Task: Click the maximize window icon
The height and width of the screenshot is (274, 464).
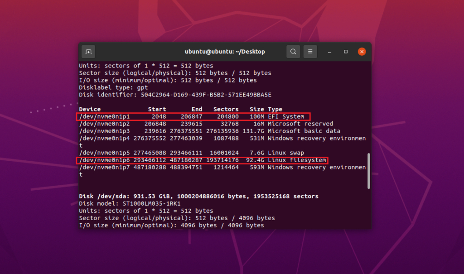Action: (345, 52)
